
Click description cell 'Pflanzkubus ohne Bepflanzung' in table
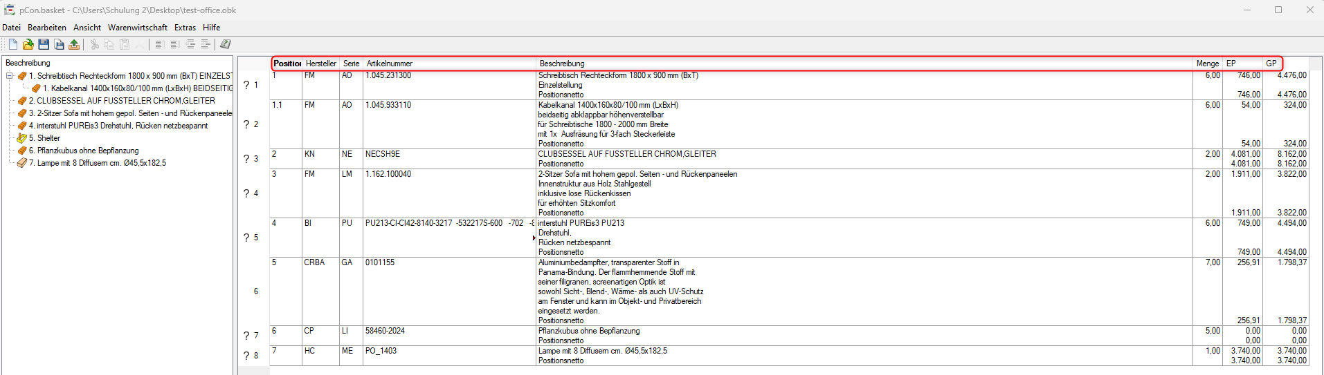pos(589,331)
